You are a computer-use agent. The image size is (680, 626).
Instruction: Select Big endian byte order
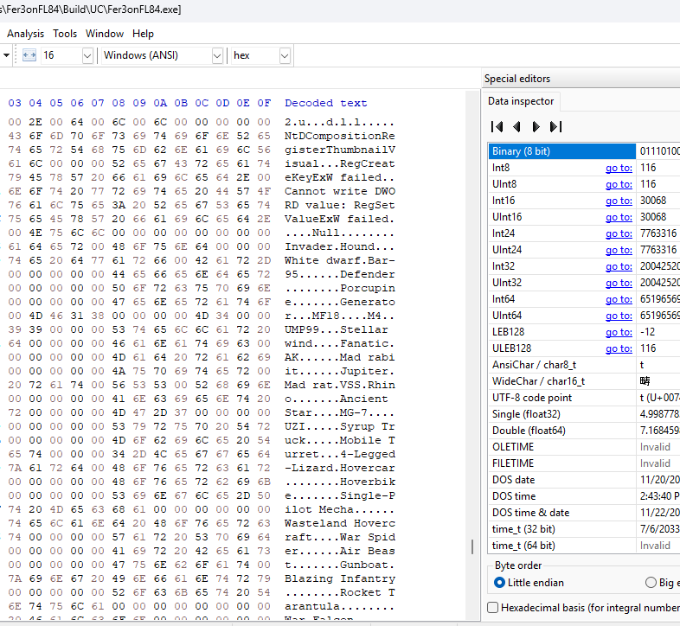pyautogui.click(x=663, y=582)
